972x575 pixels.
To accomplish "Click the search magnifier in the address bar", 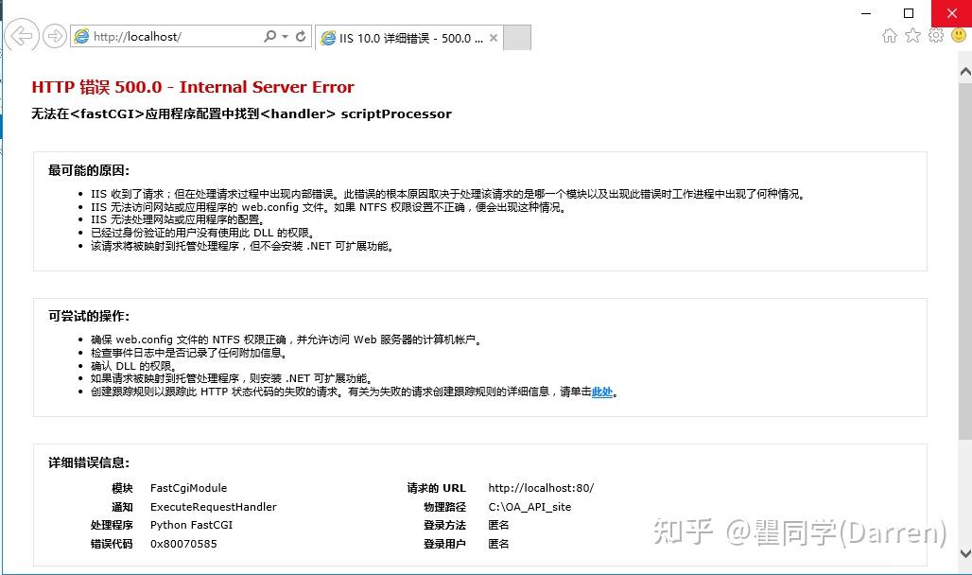I will (x=269, y=35).
